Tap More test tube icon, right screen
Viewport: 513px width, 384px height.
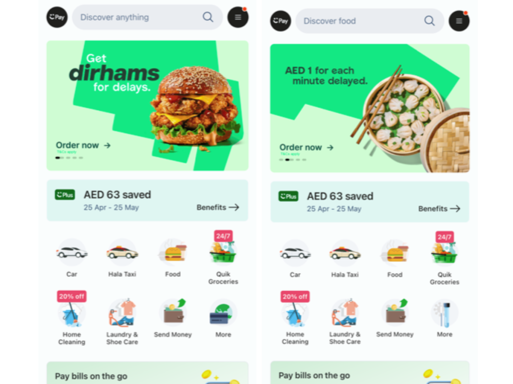click(445, 313)
